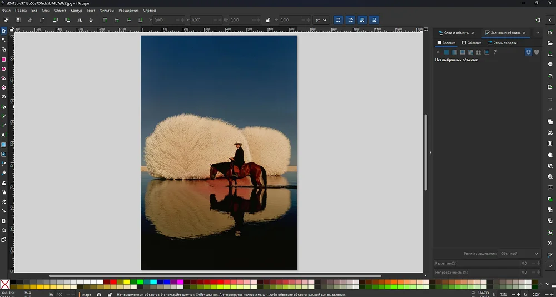This screenshot has height=297, width=556.
Task: Open the px units dropdown
Action: 321,20
